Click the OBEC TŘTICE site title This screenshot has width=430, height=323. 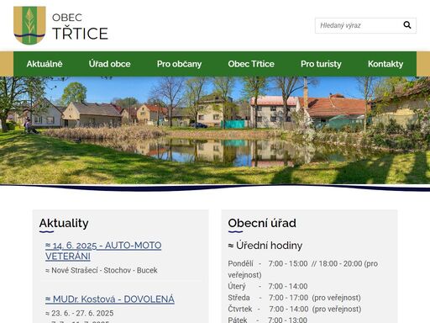click(x=80, y=27)
